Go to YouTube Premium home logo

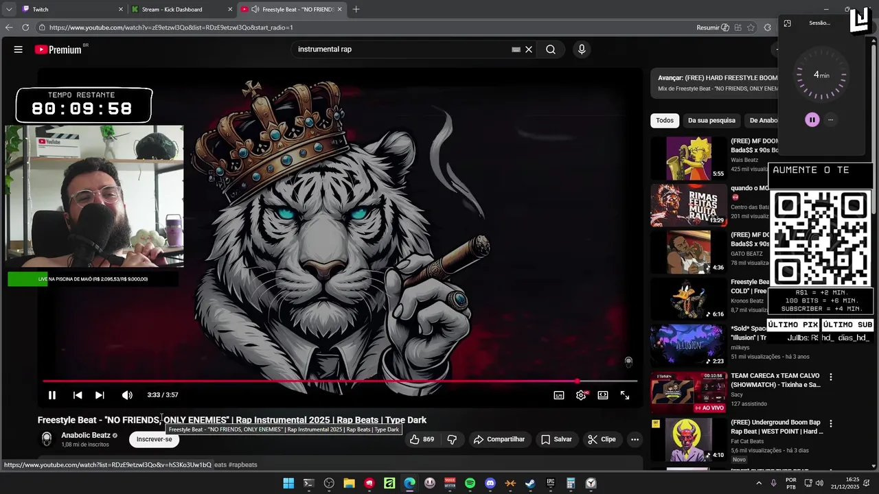point(59,49)
